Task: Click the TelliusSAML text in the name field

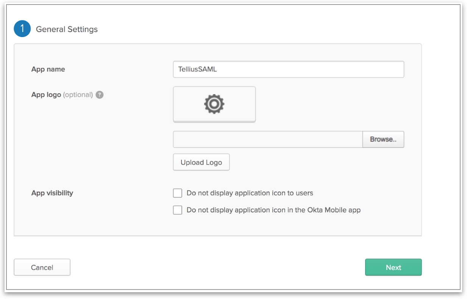Action: (197, 70)
